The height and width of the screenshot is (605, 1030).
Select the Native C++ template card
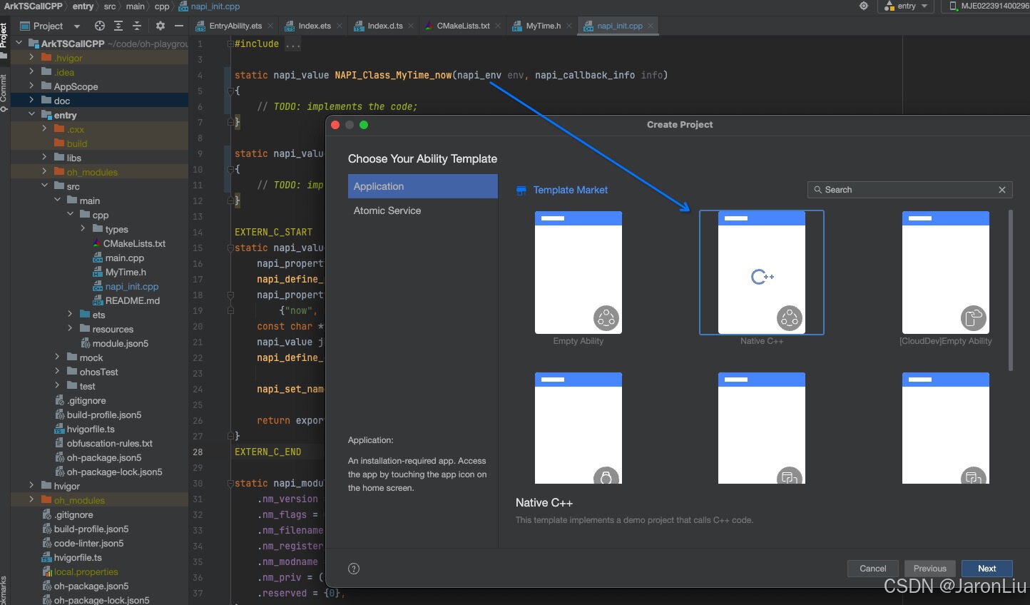point(761,273)
